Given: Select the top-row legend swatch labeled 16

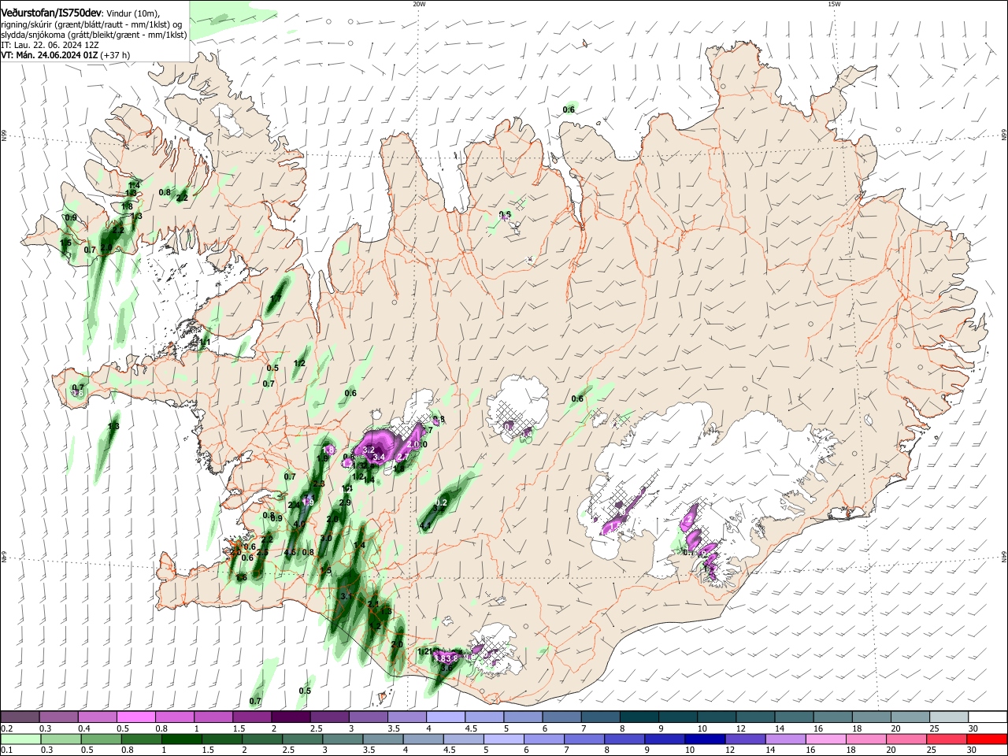Looking at the screenshot, I should click(x=833, y=717).
